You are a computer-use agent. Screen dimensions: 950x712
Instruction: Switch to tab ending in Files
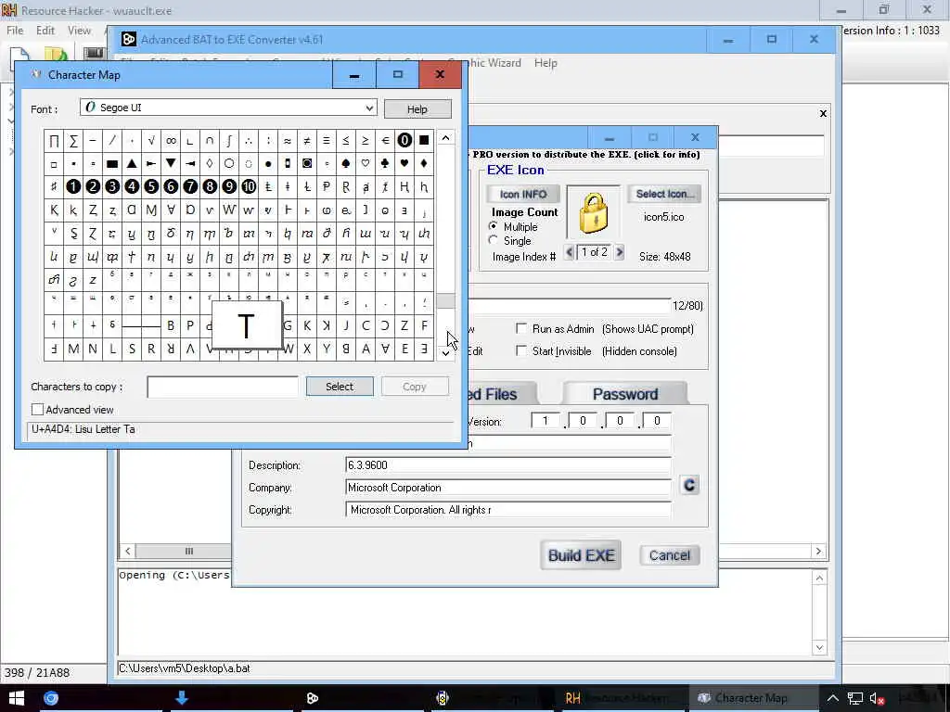pos(500,394)
